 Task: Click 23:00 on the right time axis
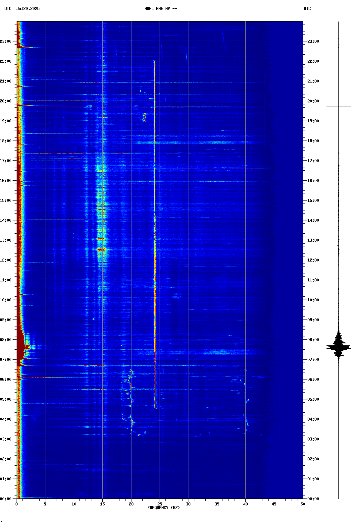313,41
